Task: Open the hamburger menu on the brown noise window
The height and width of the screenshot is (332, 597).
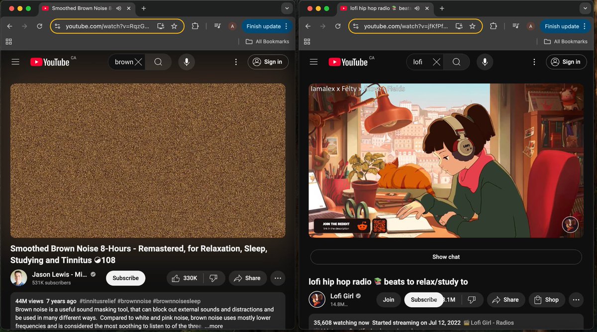Action: (15, 62)
